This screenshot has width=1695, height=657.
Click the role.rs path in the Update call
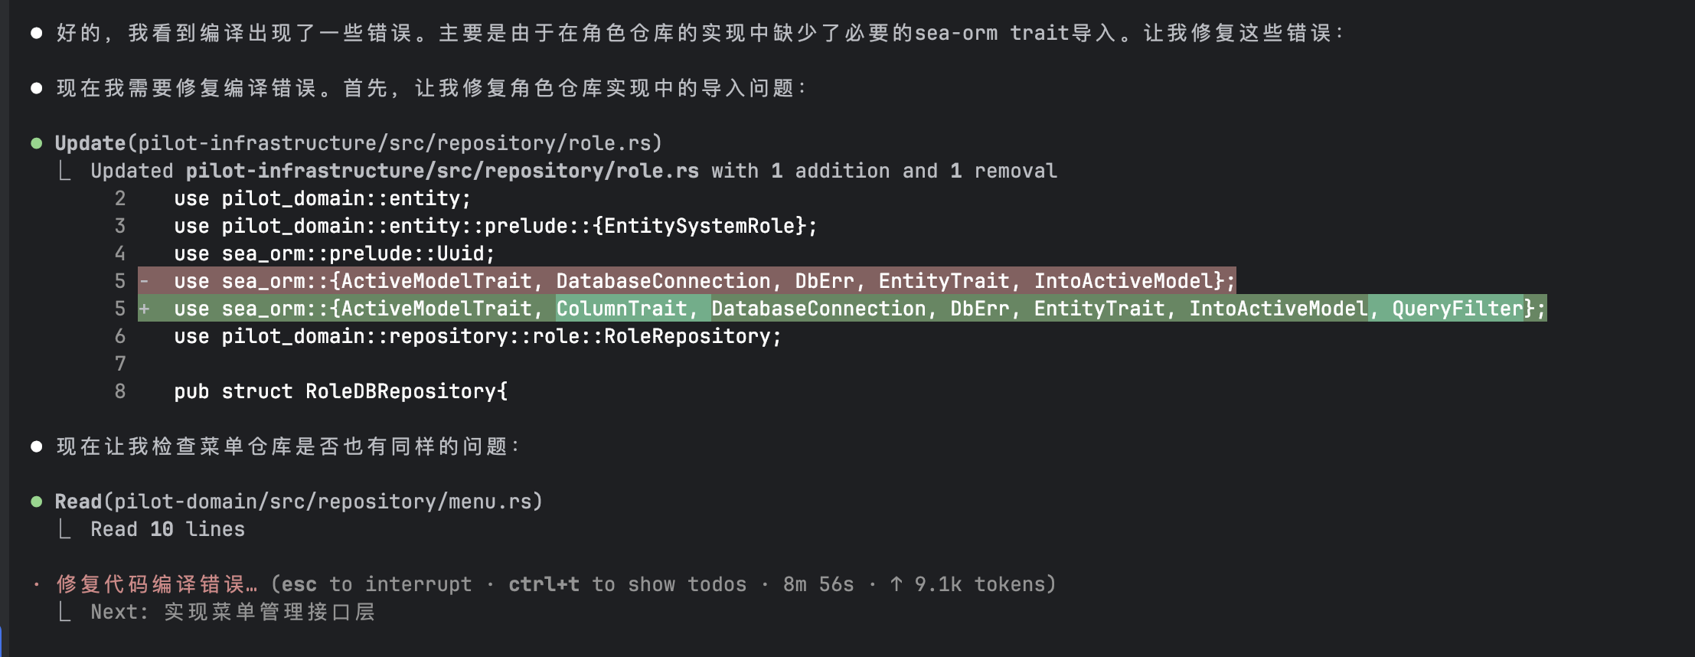tap(394, 143)
